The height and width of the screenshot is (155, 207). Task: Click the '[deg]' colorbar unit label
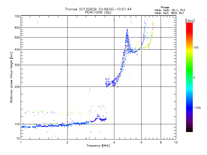tap(190, 21)
